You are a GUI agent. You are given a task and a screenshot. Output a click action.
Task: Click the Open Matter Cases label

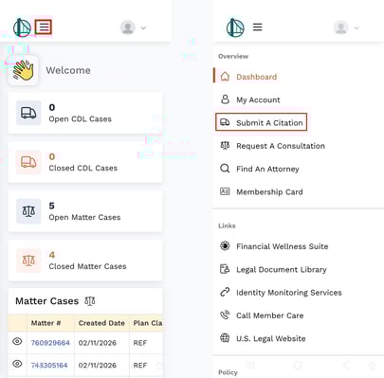(x=84, y=217)
